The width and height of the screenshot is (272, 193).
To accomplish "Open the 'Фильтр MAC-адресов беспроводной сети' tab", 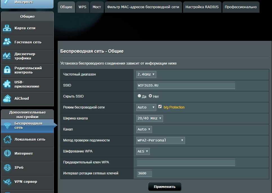I will click(143, 7).
